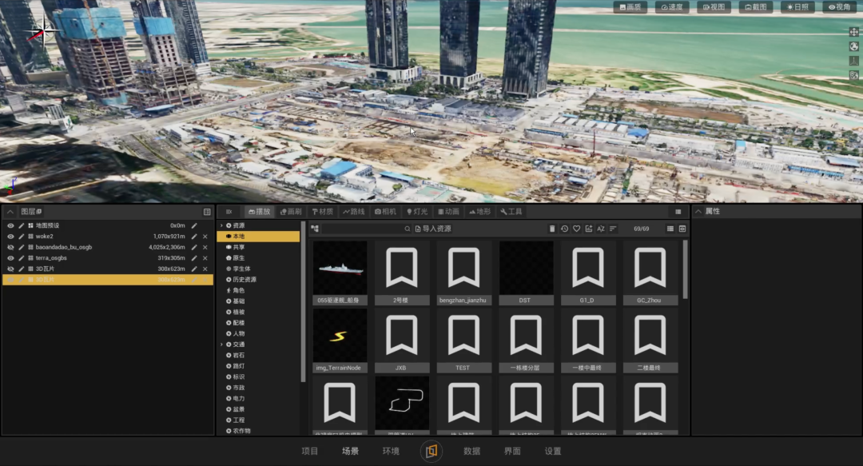Select 植被 category in tree
This screenshot has width=863, height=466.
point(238,312)
